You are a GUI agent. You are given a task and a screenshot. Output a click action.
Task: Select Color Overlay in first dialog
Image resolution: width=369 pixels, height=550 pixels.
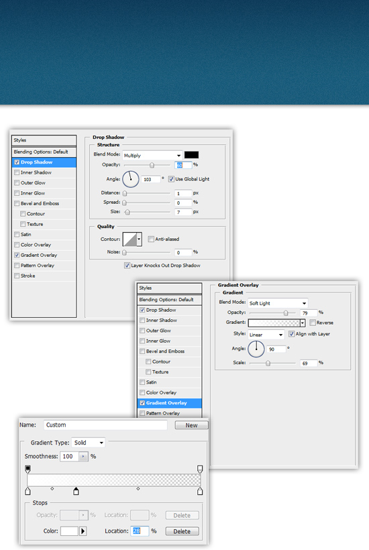[x=44, y=245]
